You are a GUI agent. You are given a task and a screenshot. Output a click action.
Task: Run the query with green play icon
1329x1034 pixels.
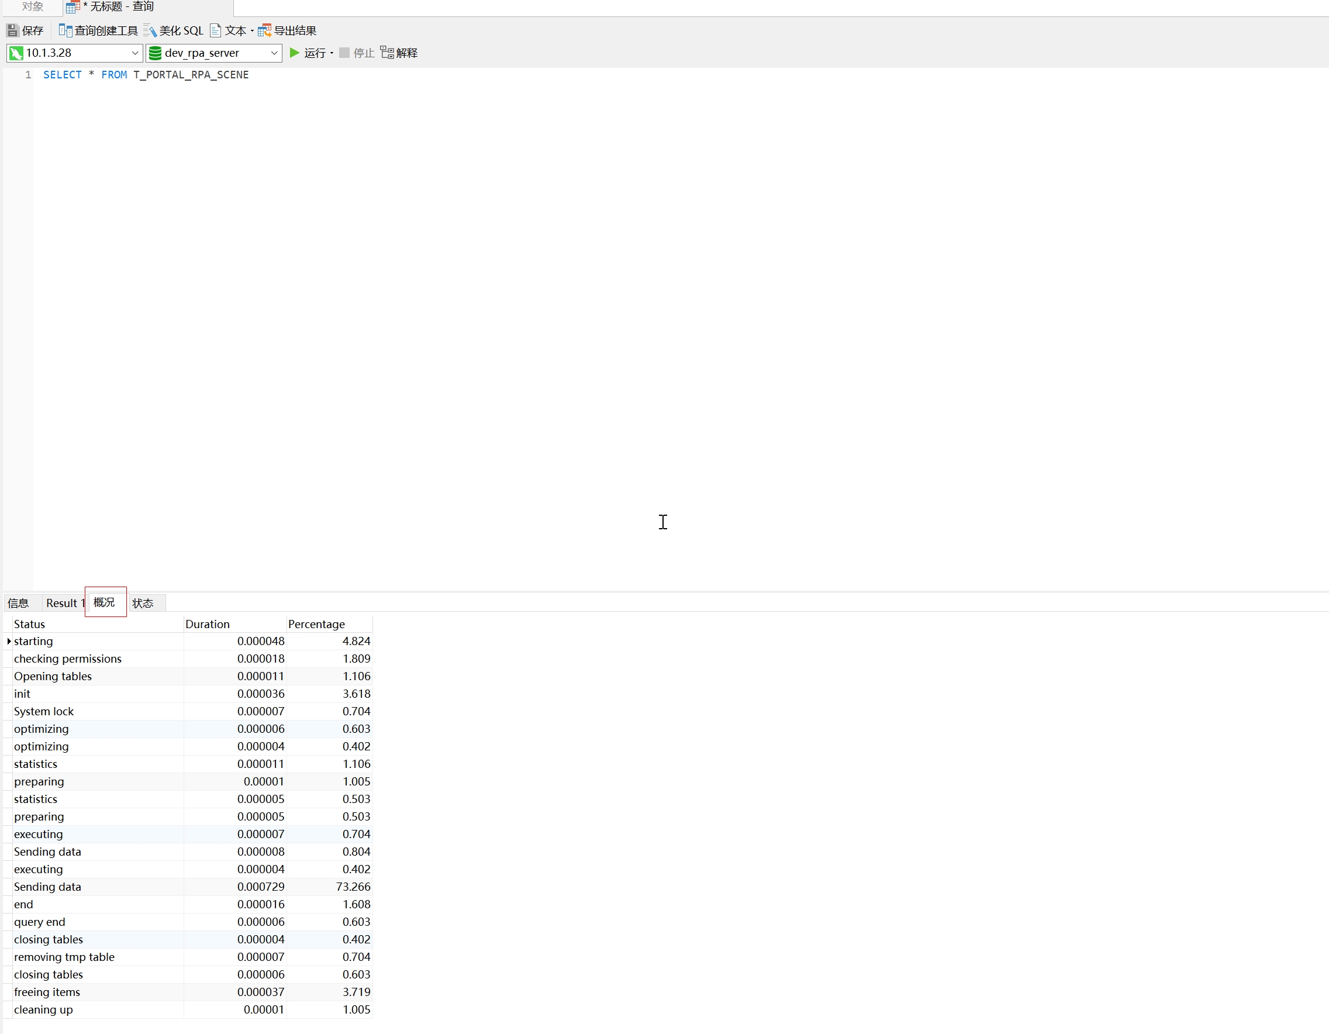295,53
